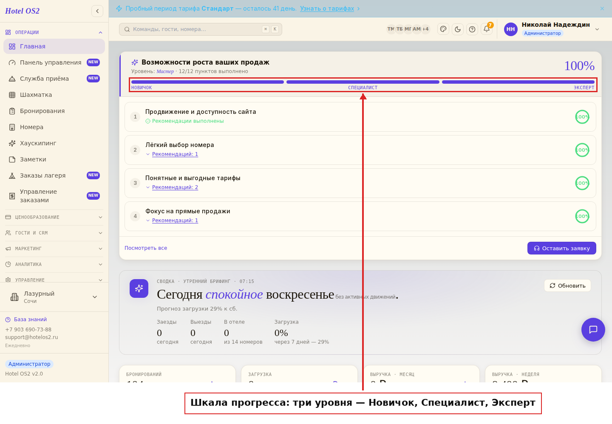The width and height of the screenshot is (612, 424).
Task: Open Бронирования page
Action: click(x=54, y=111)
